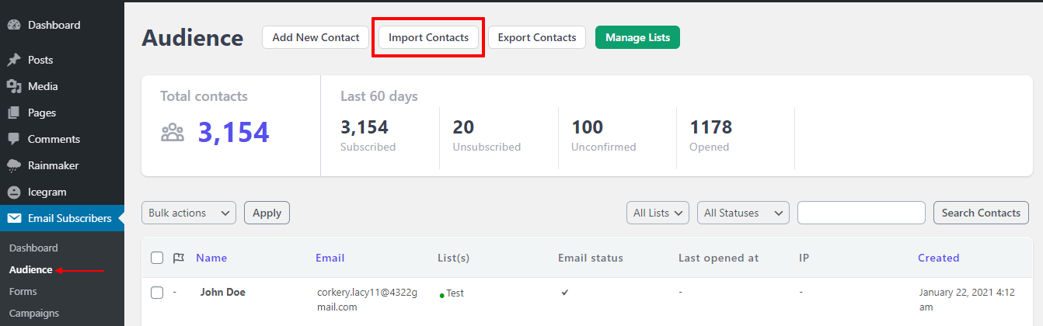
Task: Click the Comments speech bubble icon
Action: pos(14,139)
